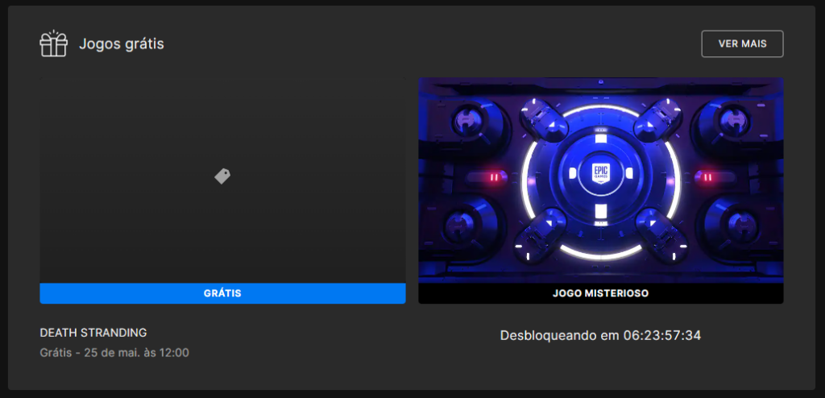Click the right red pause-light indicator on vault
This screenshot has height=398, width=825.
[707, 177]
